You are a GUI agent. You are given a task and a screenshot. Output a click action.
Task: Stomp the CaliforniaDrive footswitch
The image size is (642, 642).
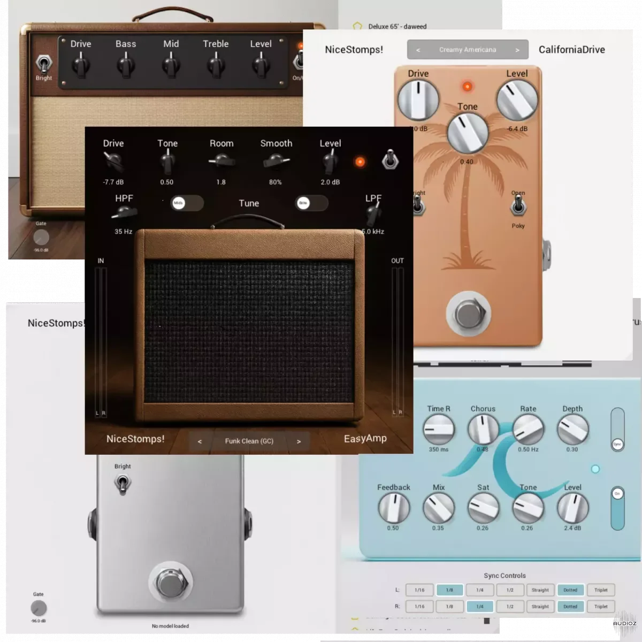pos(468,314)
